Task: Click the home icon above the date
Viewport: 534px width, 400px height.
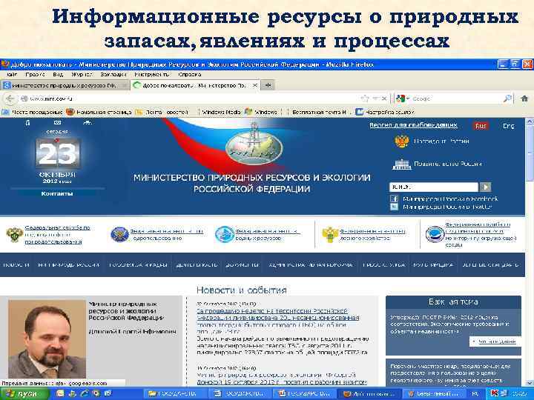Action: tap(27, 123)
